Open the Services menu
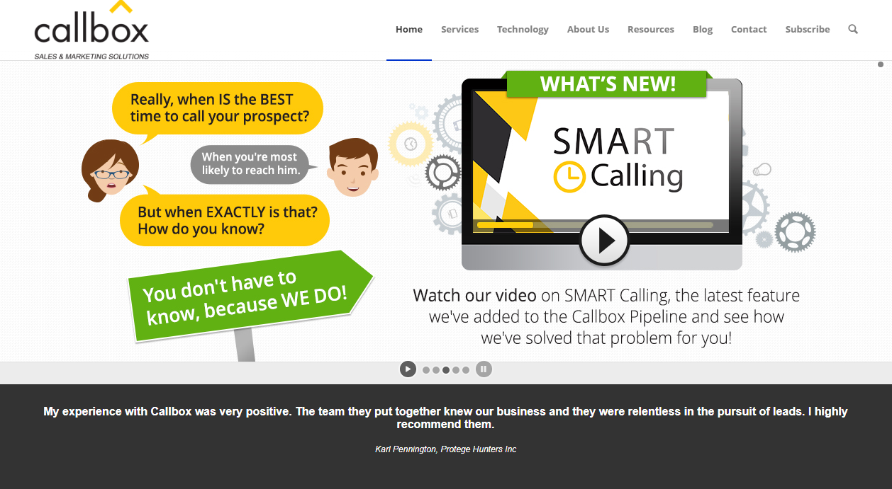 (x=459, y=29)
